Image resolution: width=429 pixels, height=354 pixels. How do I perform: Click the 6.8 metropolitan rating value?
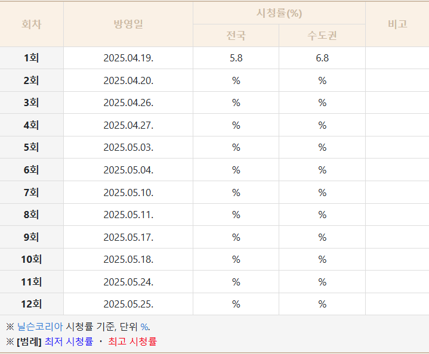click(322, 58)
